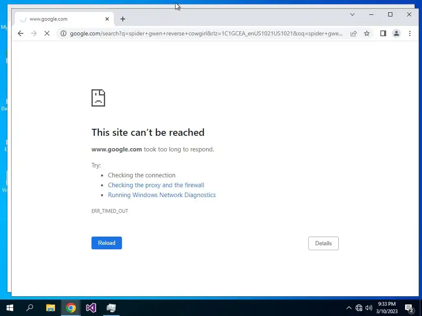Expand the tab search chevron
The image size is (422, 316).
352,14
